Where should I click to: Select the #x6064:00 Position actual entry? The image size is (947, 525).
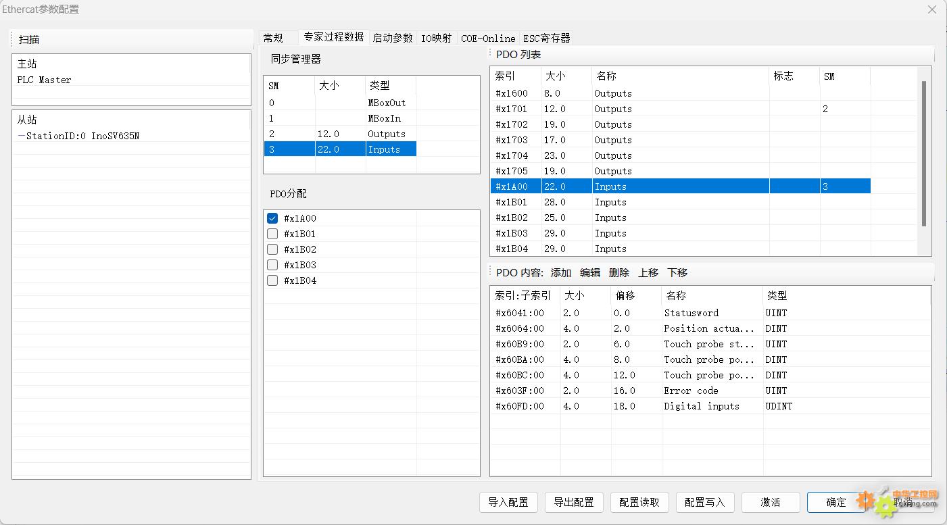coord(710,328)
